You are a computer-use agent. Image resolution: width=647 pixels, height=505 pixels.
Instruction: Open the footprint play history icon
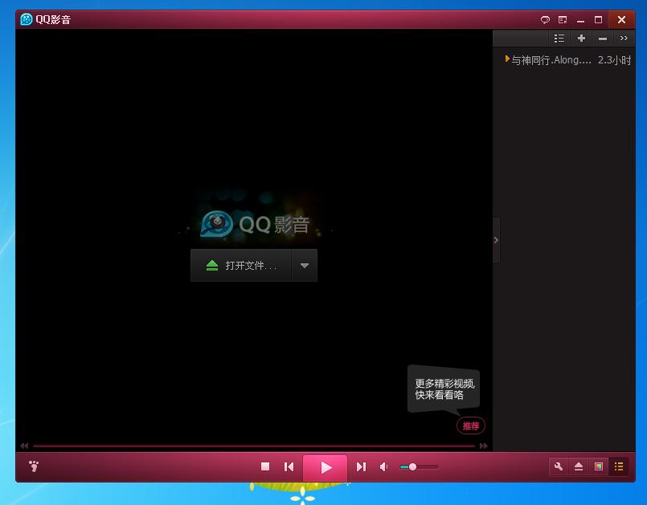[x=34, y=466]
